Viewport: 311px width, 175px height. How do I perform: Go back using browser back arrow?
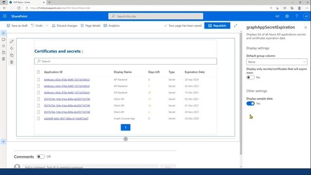4,8
